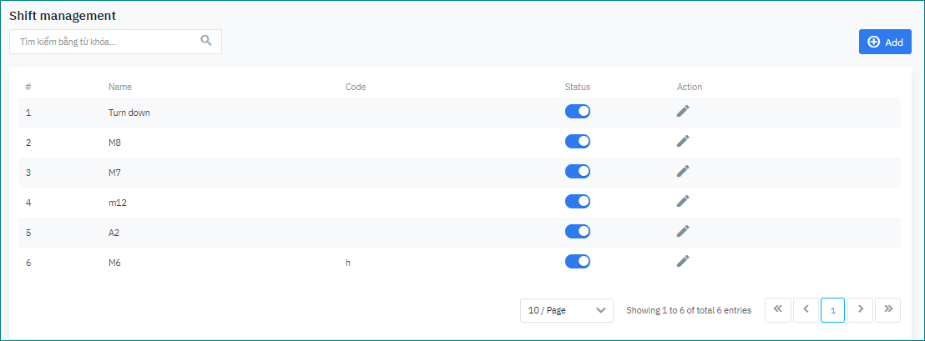Edit the M8 shift with pencil icon
This screenshot has width=925, height=341.
[x=683, y=142]
